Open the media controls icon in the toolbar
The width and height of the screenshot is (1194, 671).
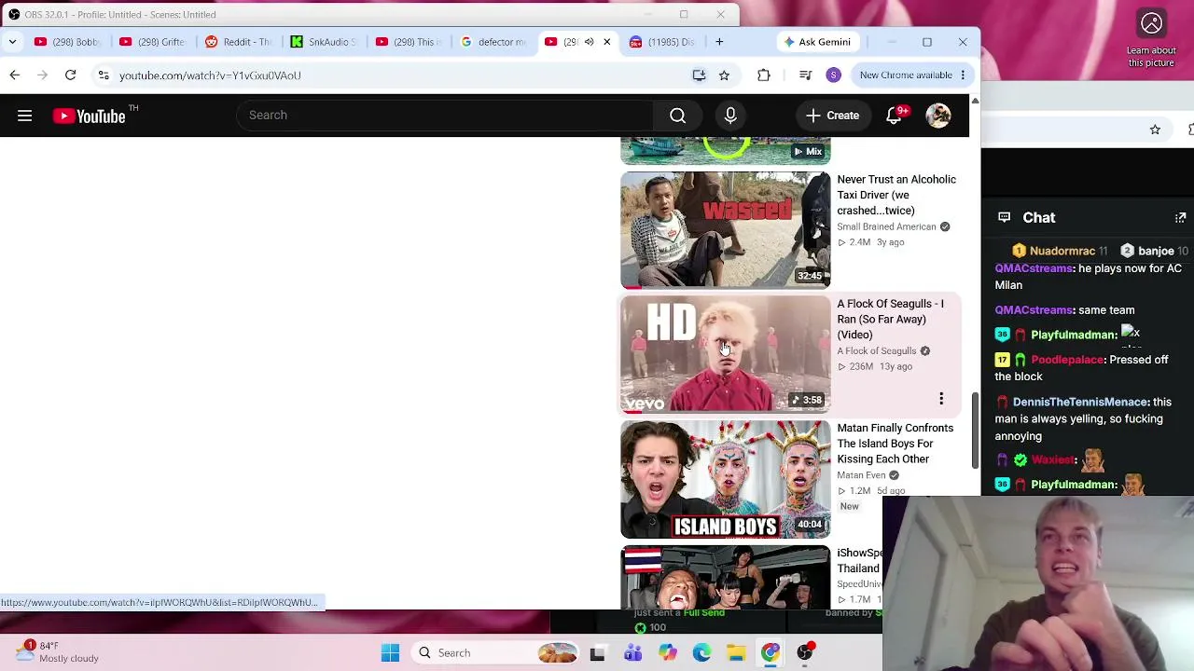[806, 75]
